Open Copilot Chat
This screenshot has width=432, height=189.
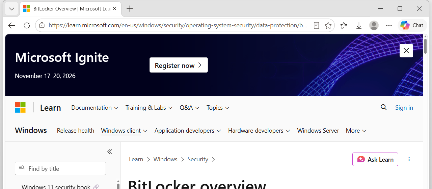pyautogui.click(x=412, y=25)
